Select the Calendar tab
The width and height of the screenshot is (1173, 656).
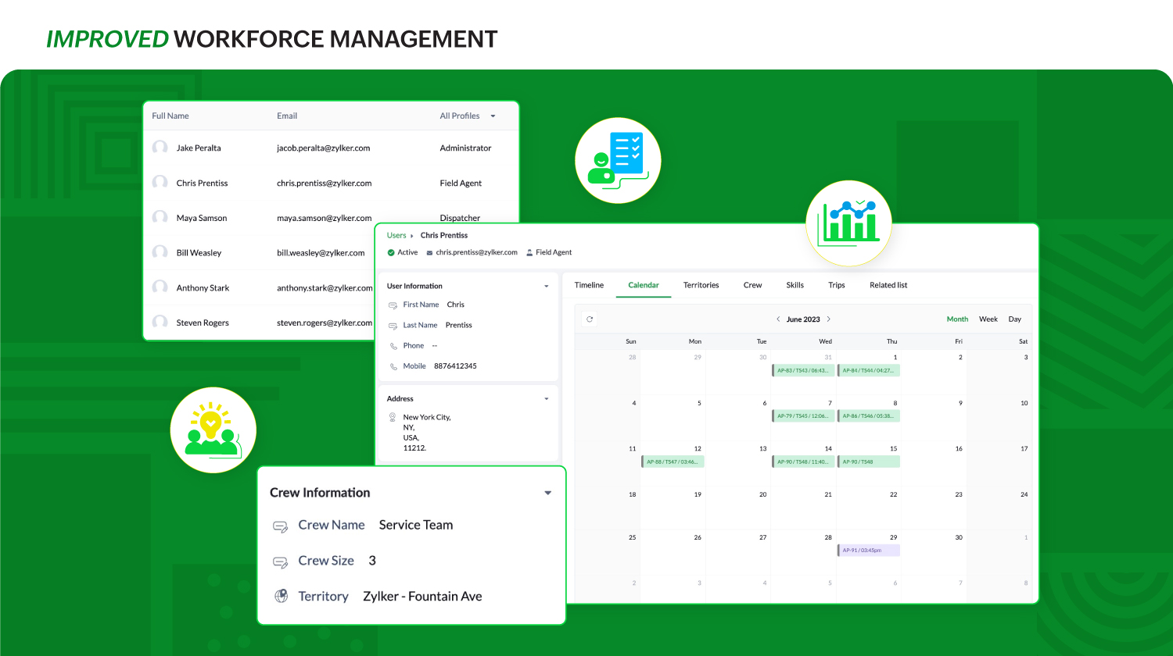click(x=644, y=285)
